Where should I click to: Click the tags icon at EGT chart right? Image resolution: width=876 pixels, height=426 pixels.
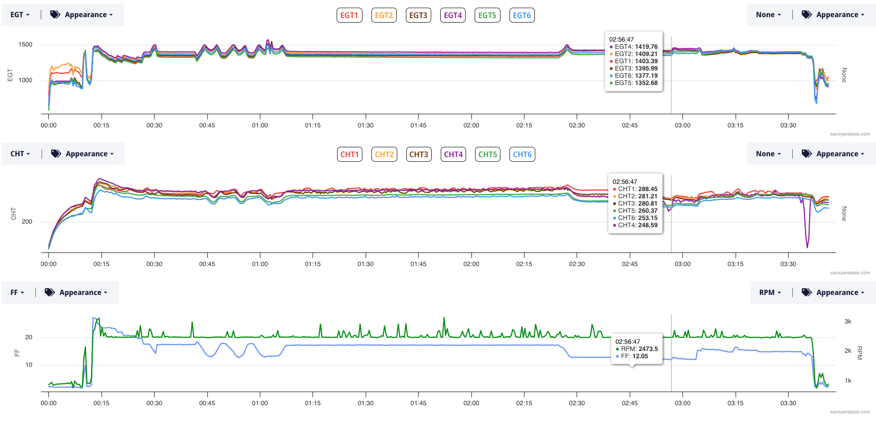pos(807,14)
